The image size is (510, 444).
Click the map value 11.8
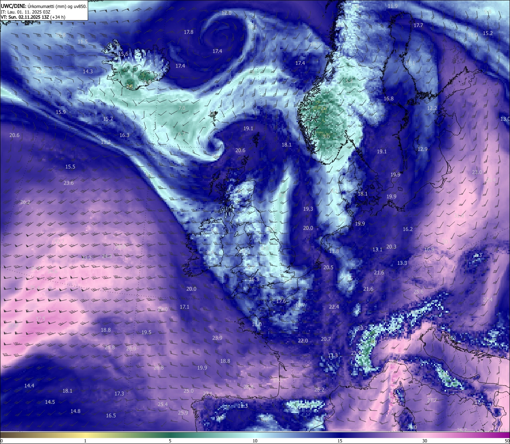tap(334, 251)
